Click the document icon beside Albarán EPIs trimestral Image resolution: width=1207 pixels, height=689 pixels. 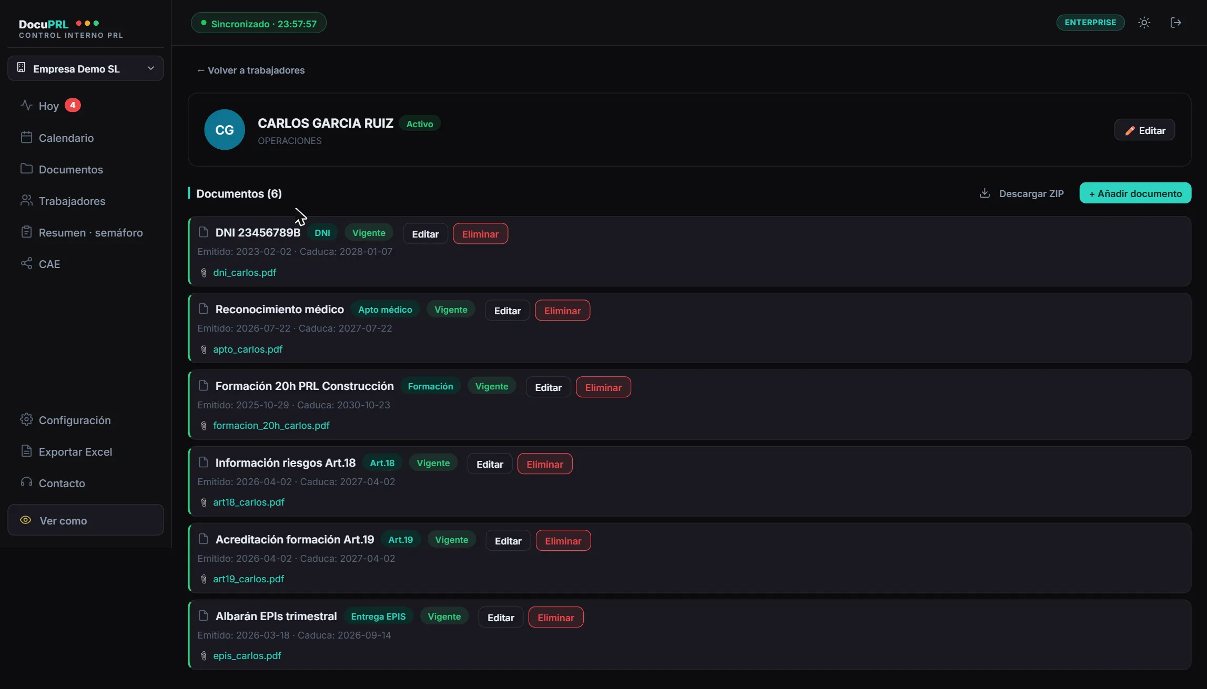click(204, 616)
